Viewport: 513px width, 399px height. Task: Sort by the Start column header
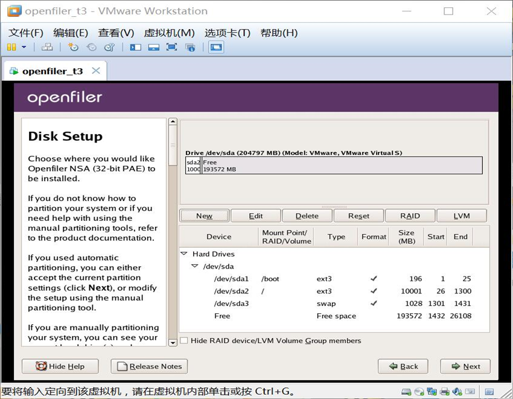(x=436, y=237)
